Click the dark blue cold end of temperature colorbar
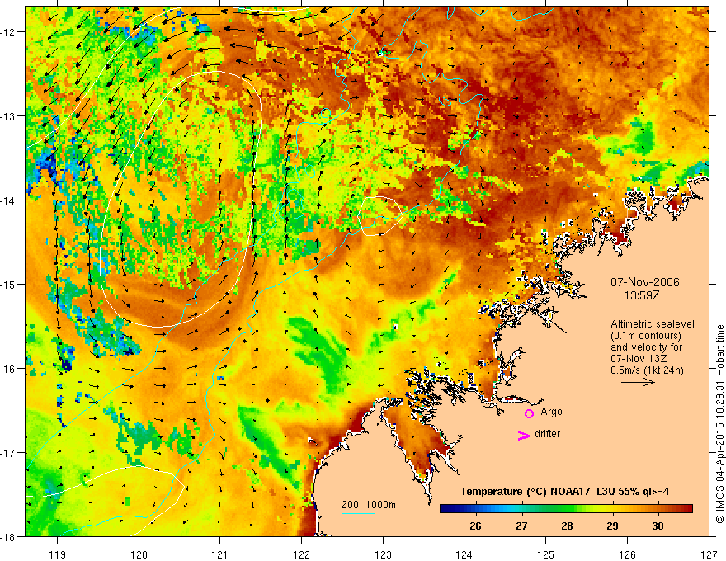 [449, 509]
